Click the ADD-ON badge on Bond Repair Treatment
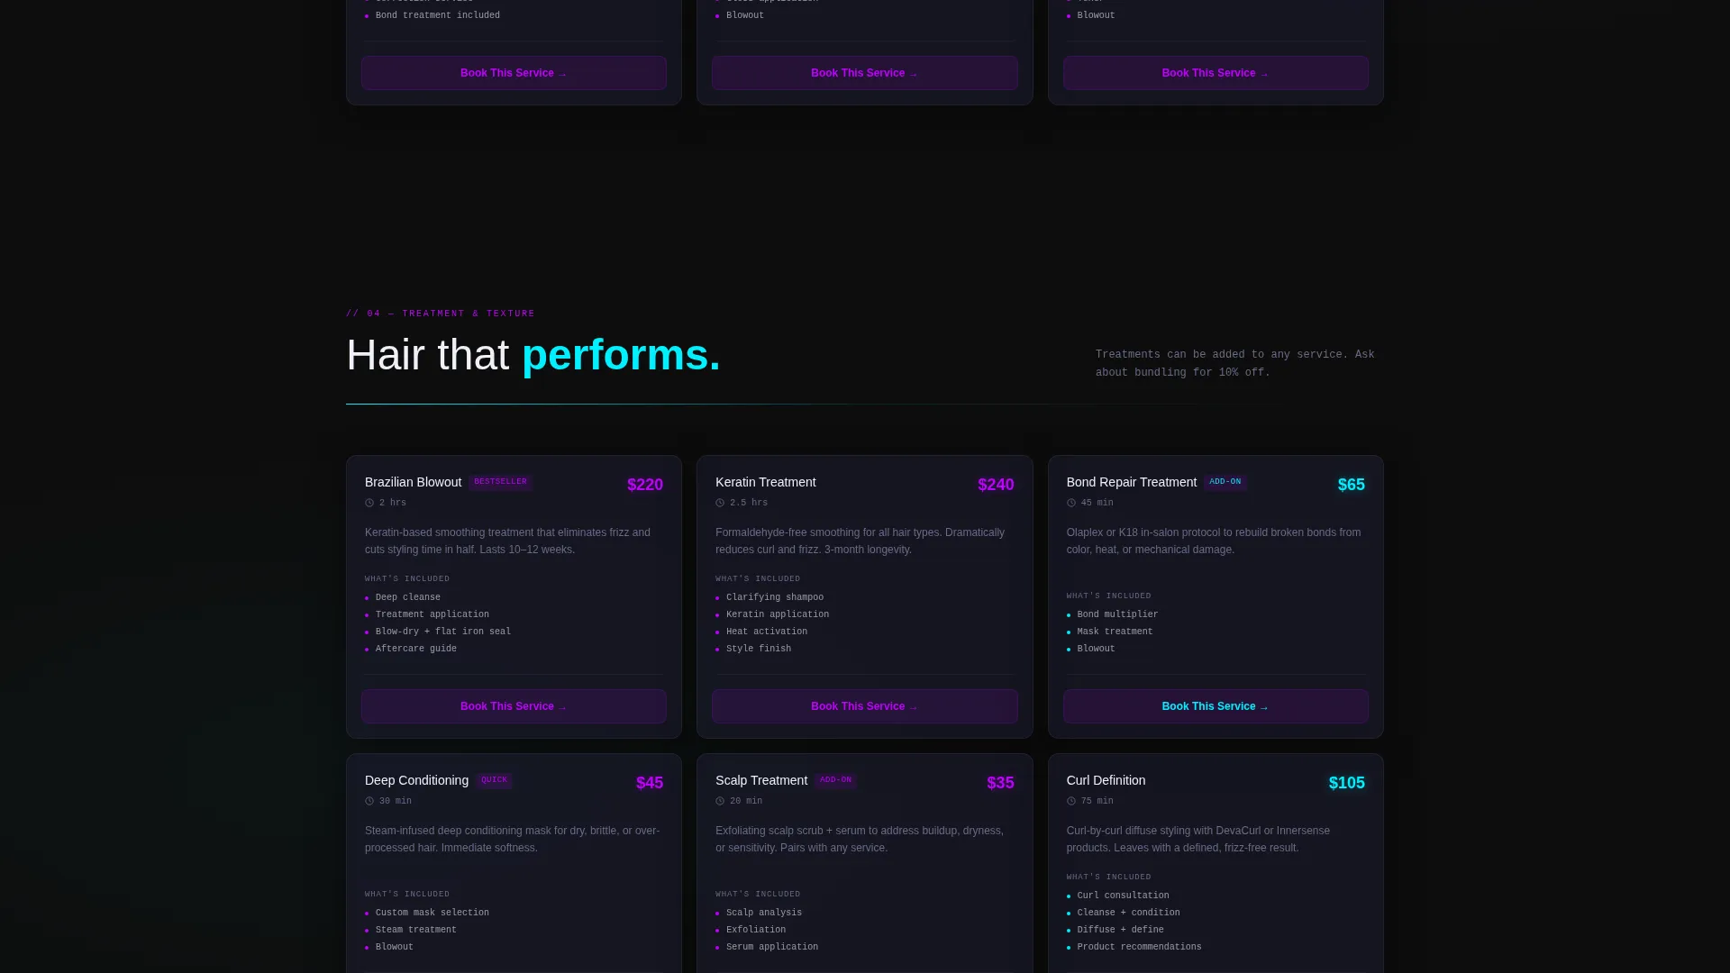The height and width of the screenshot is (973, 1730). 1225,482
